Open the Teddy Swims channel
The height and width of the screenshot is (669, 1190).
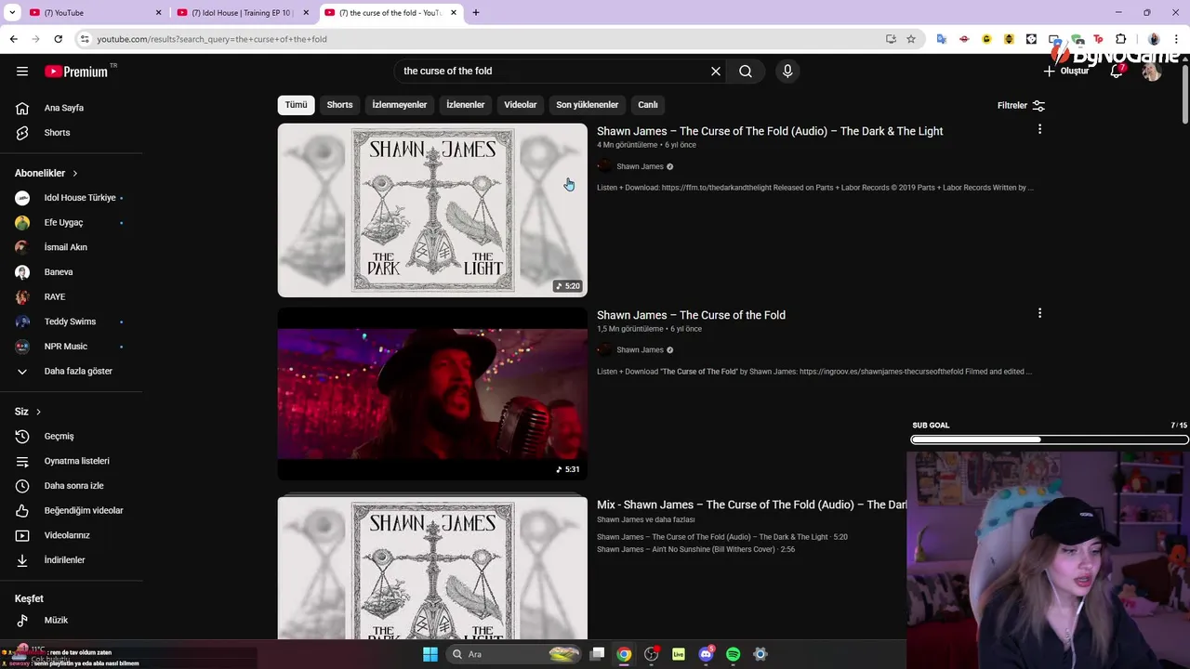click(x=71, y=321)
